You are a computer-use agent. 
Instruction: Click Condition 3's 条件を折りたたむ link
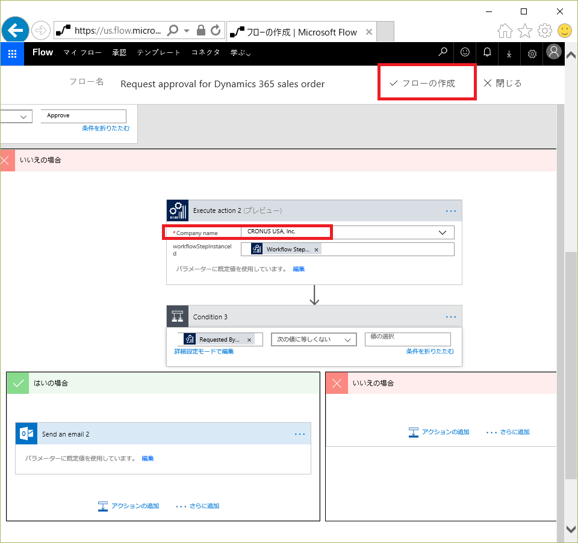click(430, 352)
